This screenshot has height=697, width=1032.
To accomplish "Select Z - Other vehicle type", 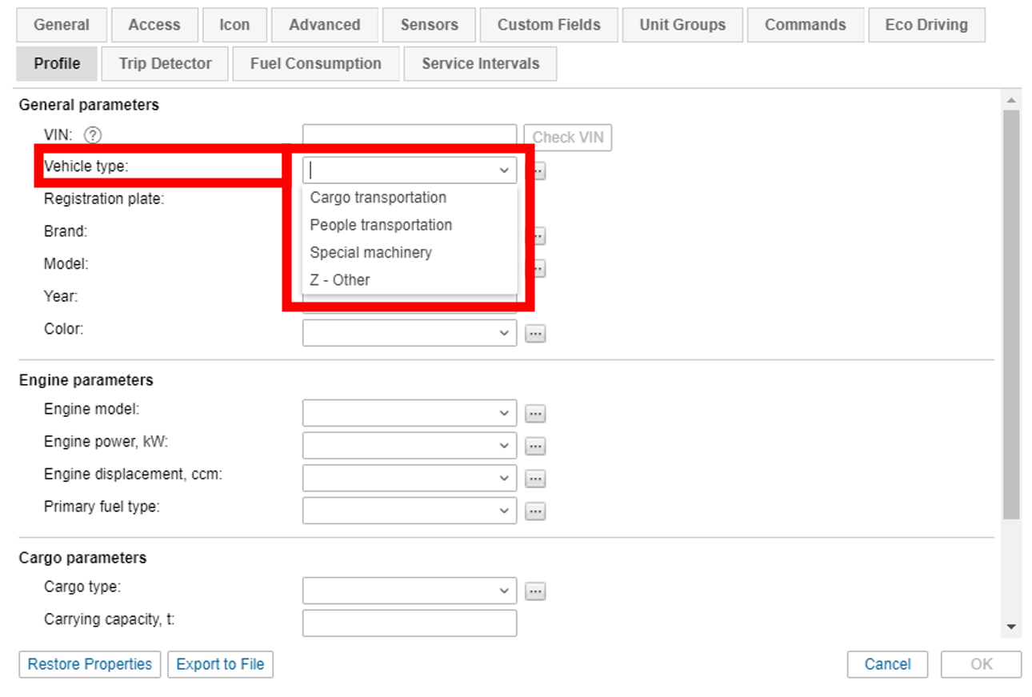I will 340,280.
